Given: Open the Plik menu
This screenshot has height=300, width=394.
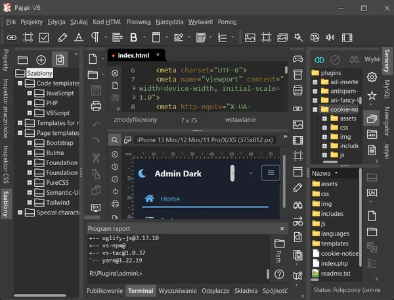Looking at the screenshot, I should pyautogui.click(x=11, y=22).
